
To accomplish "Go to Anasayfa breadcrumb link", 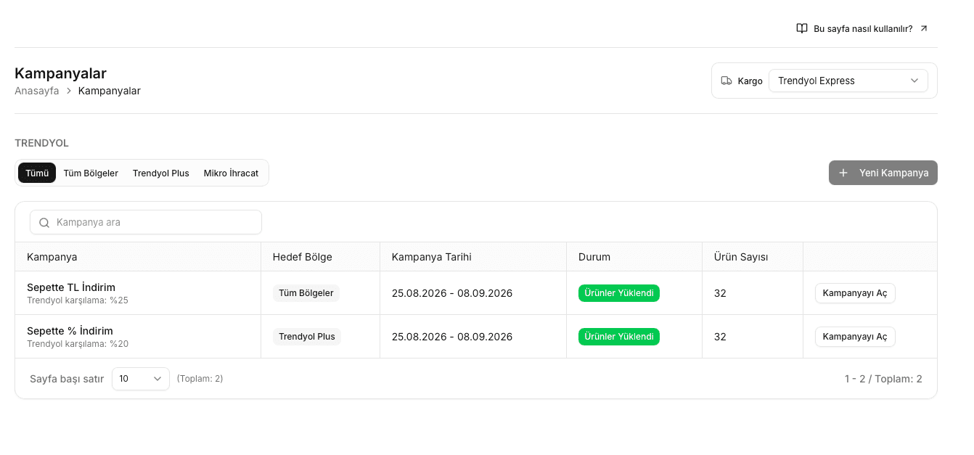I will pyautogui.click(x=37, y=91).
